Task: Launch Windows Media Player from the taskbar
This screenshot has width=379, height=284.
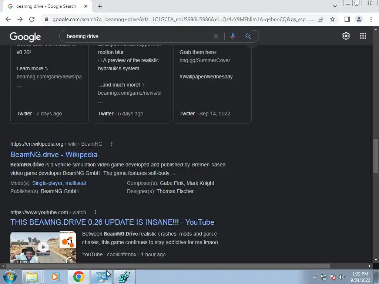Action: click(x=55, y=277)
